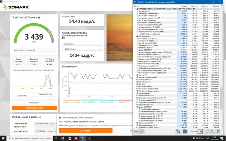This screenshot has height=141, width=226.
Task: Toggle Загрузка ГПУ legend line
Action: pos(125,101)
